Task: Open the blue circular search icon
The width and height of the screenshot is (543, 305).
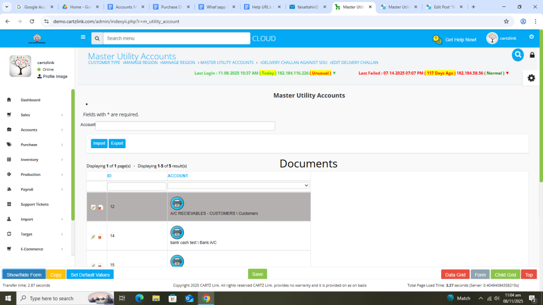Action: (x=518, y=55)
